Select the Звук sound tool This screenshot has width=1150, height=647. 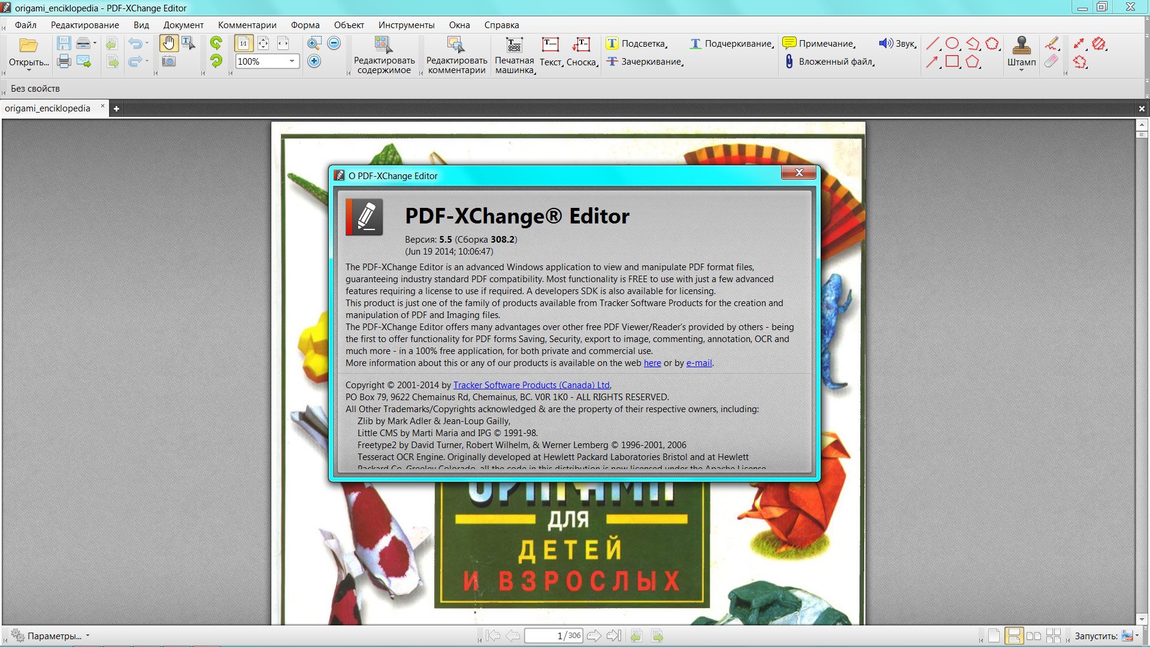[x=898, y=44]
